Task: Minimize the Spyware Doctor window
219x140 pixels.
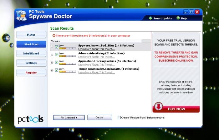Action: [186, 12]
